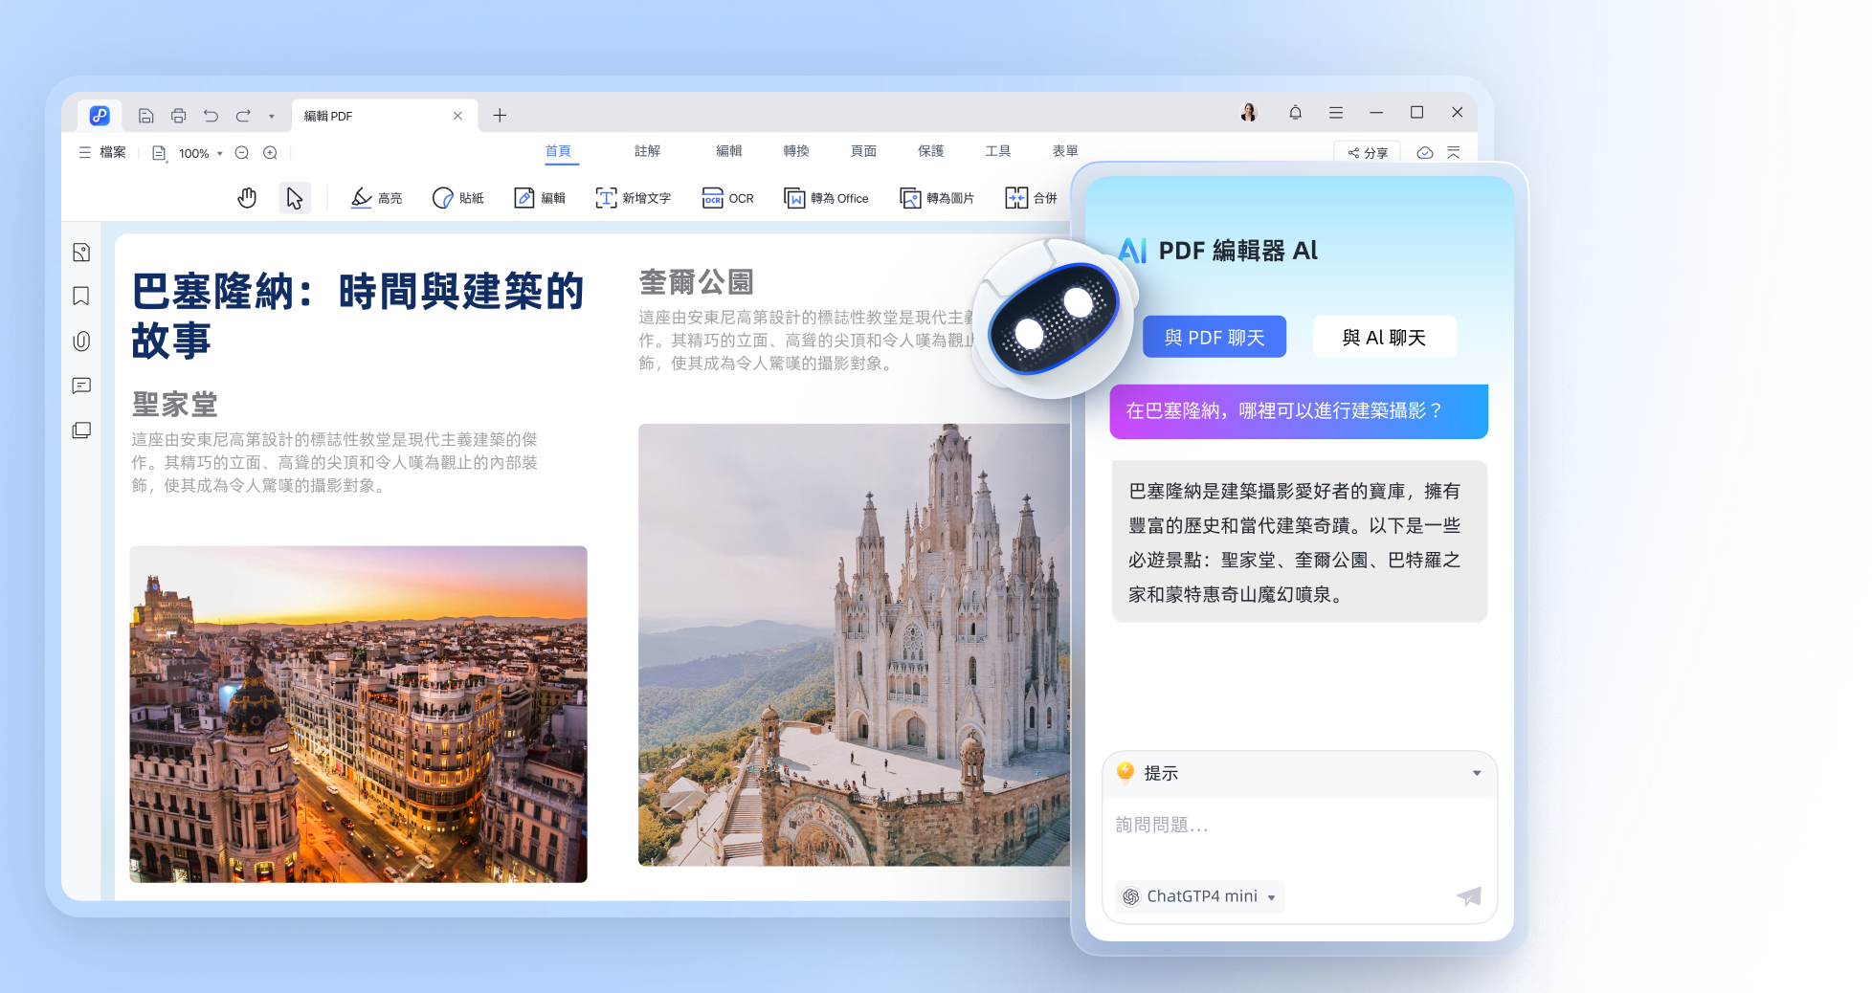The image size is (1872, 993).
Task: Select the 與 PDF 聊天 button
Action: (1215, 337)
